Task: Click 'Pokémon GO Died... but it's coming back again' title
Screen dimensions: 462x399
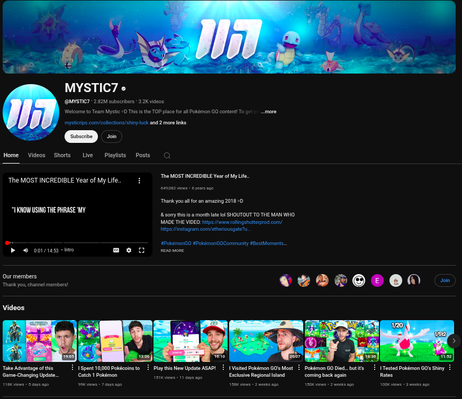Action: [334, 371]
